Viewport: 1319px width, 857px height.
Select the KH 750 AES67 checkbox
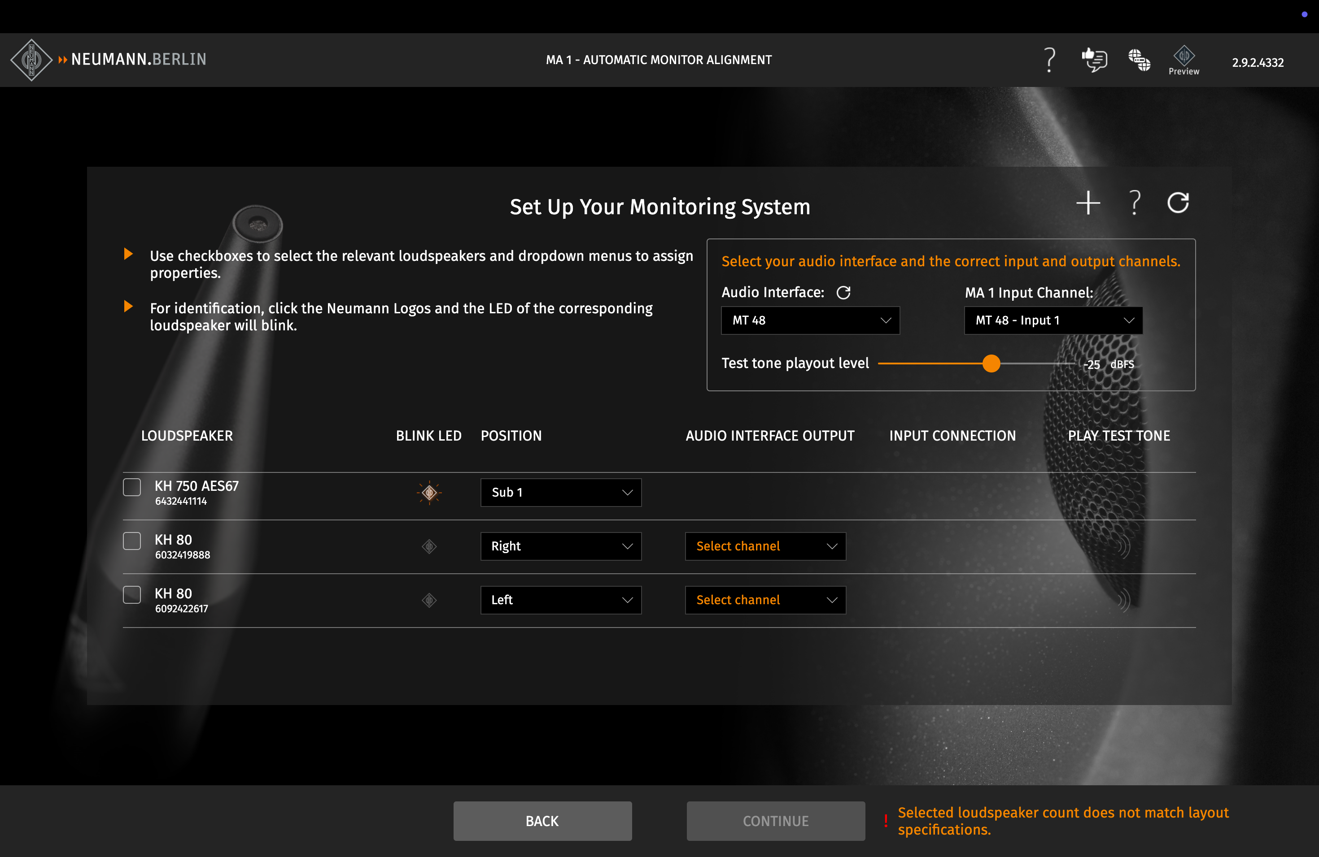click(x=132, y=487)
